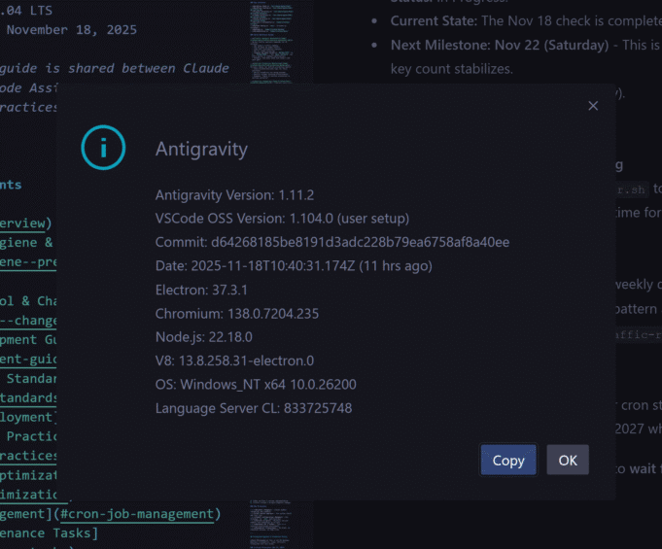The height and width of the screenshot is (549, 662).
Task: Select the 'Electron: 37.3.1' line
Action: [201, 290]
